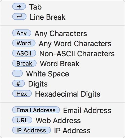Choose Any Word Characters menu entry
This screenshot has width=125, height=138.
[75, 44]
